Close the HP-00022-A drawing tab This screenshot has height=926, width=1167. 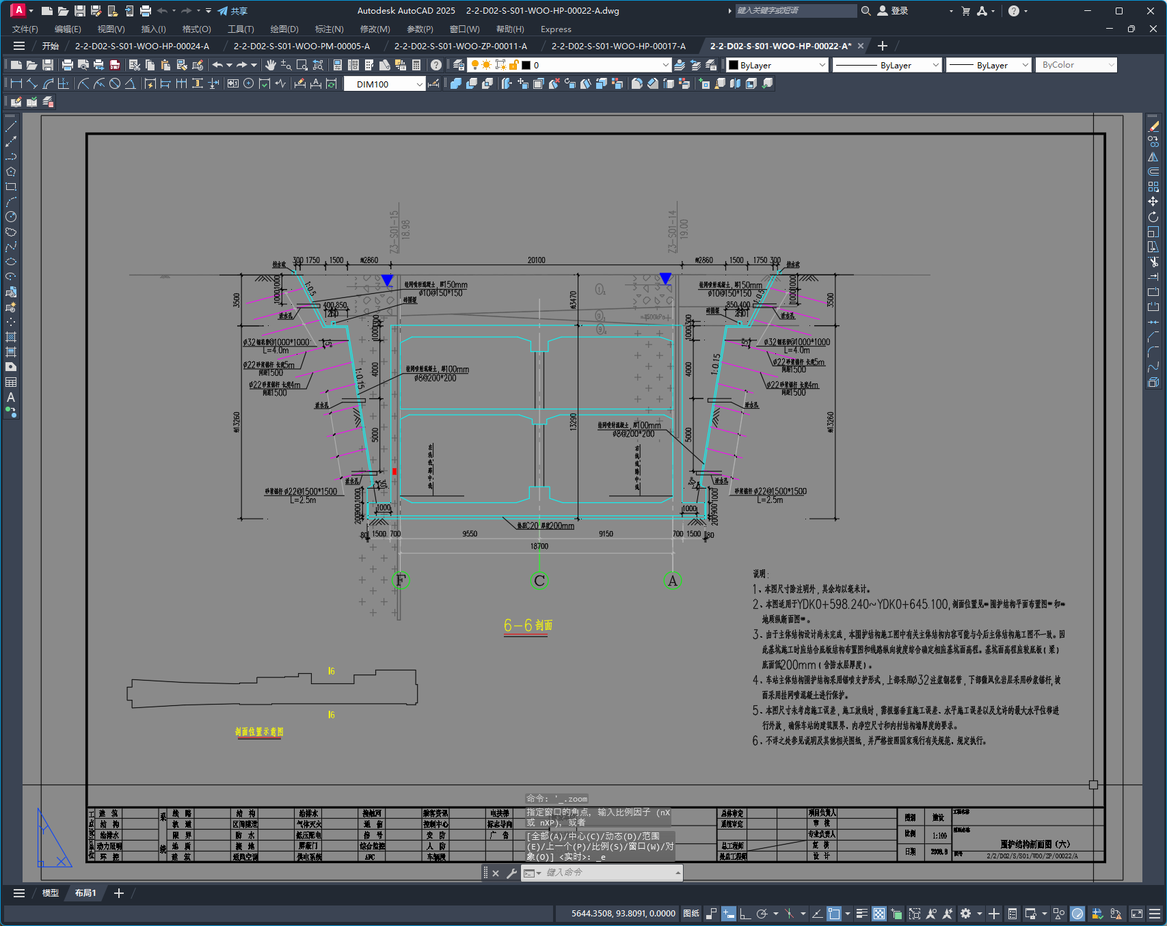tap(861, 46)
